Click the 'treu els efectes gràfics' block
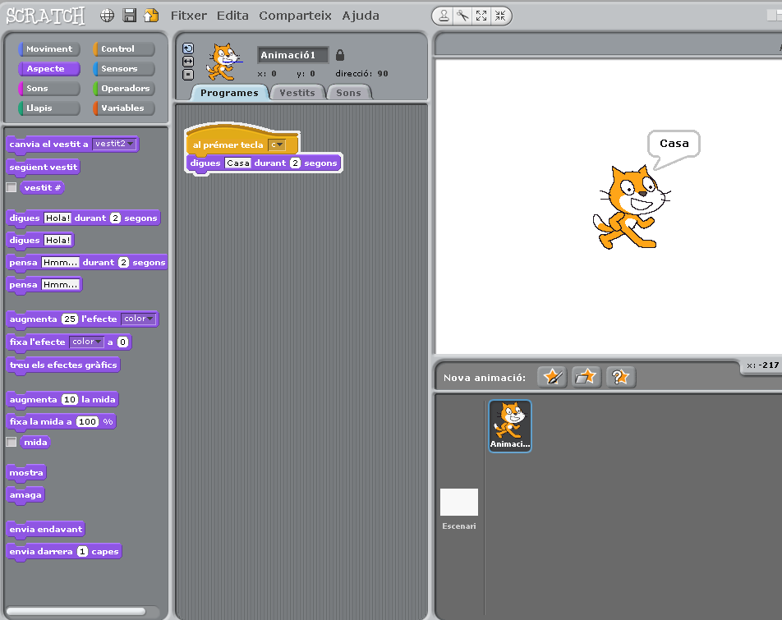 pyautogui.click(x=63, y=365)
